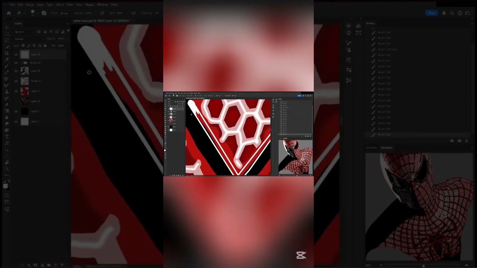Select spider-man document tab in dimmed background
The width and height of the screenshot is (477, 268).
pos(101,21)
